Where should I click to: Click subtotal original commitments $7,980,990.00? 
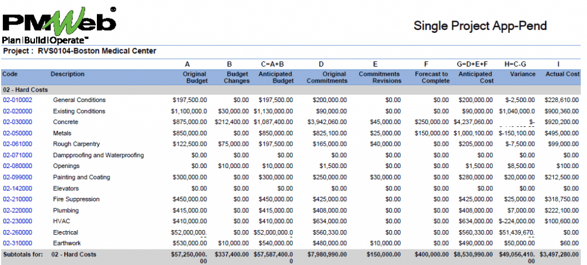pos(327,255)
